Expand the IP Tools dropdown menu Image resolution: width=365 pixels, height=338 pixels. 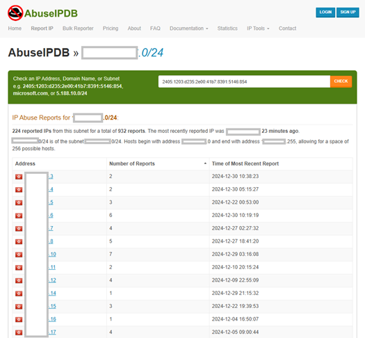point(258,29)
